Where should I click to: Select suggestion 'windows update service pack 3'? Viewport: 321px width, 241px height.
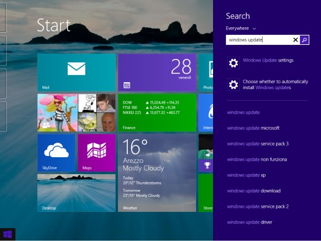point(258,144)
